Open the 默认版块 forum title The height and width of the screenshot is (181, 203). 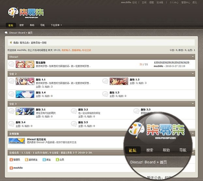pos(41,63)
